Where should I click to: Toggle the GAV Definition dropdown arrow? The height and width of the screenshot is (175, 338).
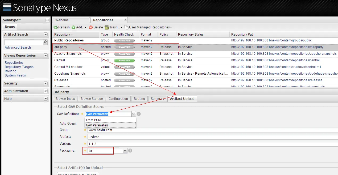pyautogui.click(x=134, y=114)
